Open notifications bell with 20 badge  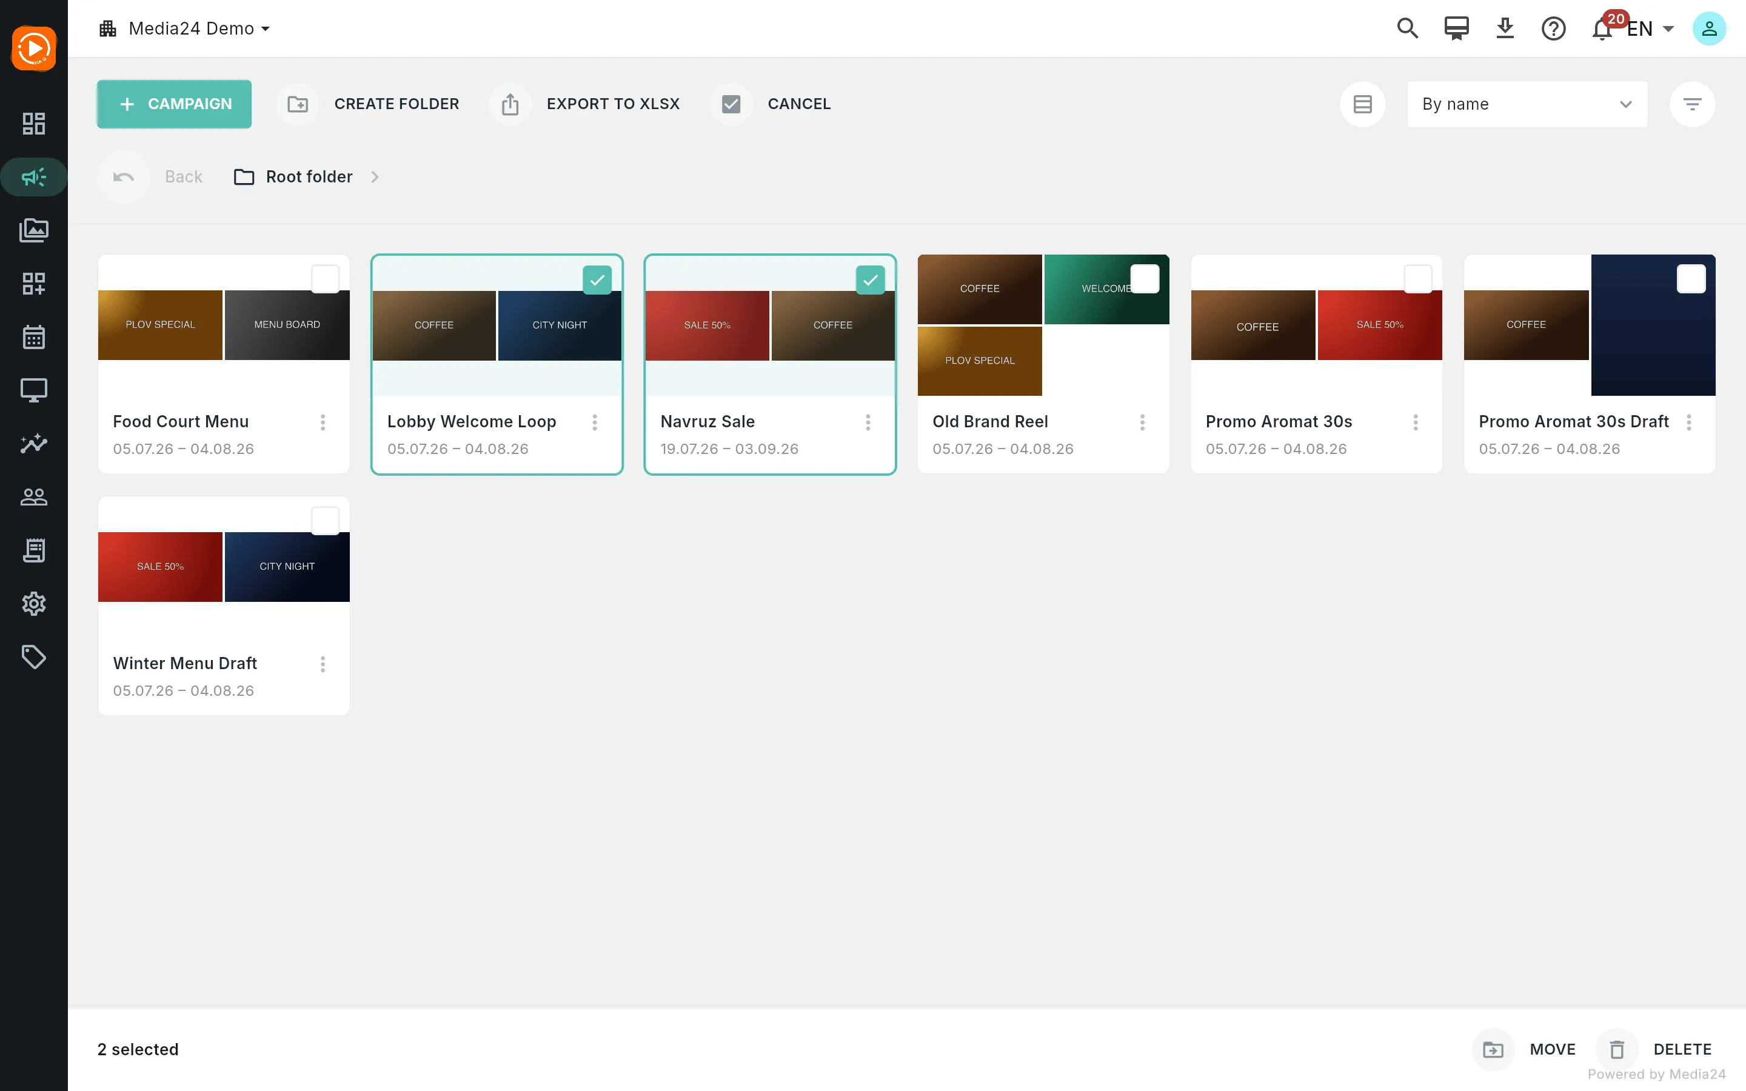(1603, 29)
